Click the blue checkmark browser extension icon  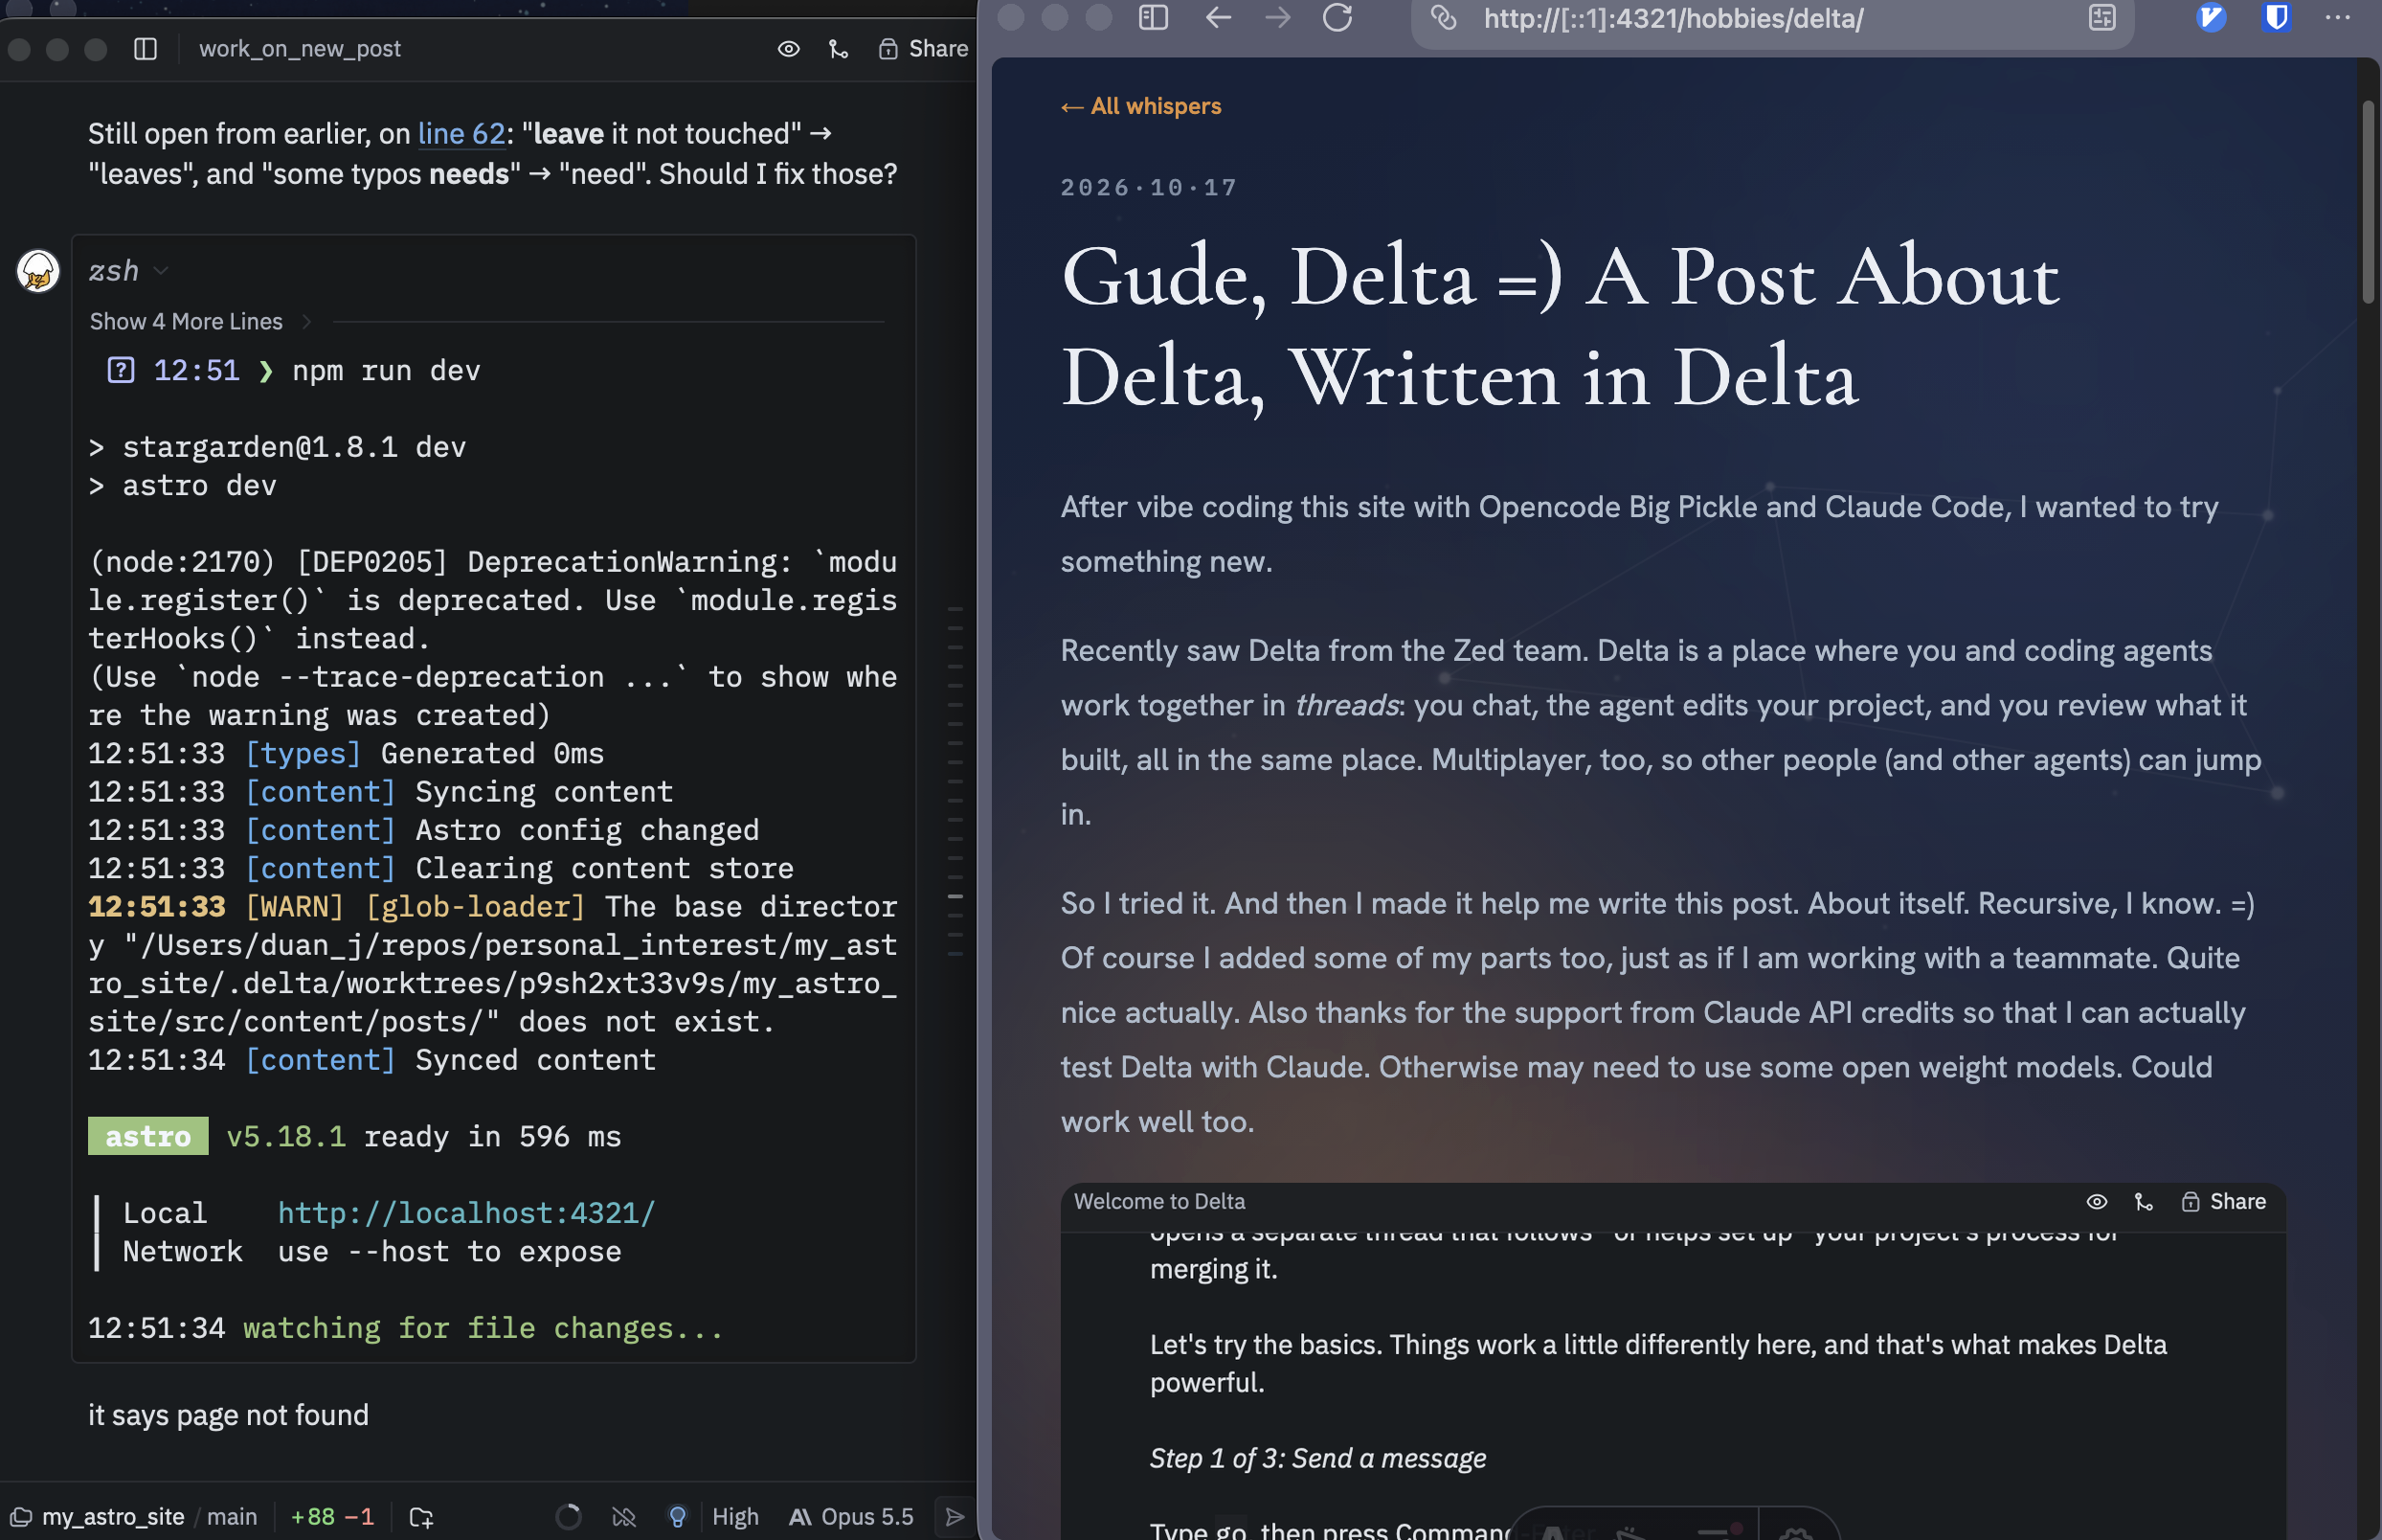point(2210,18)
